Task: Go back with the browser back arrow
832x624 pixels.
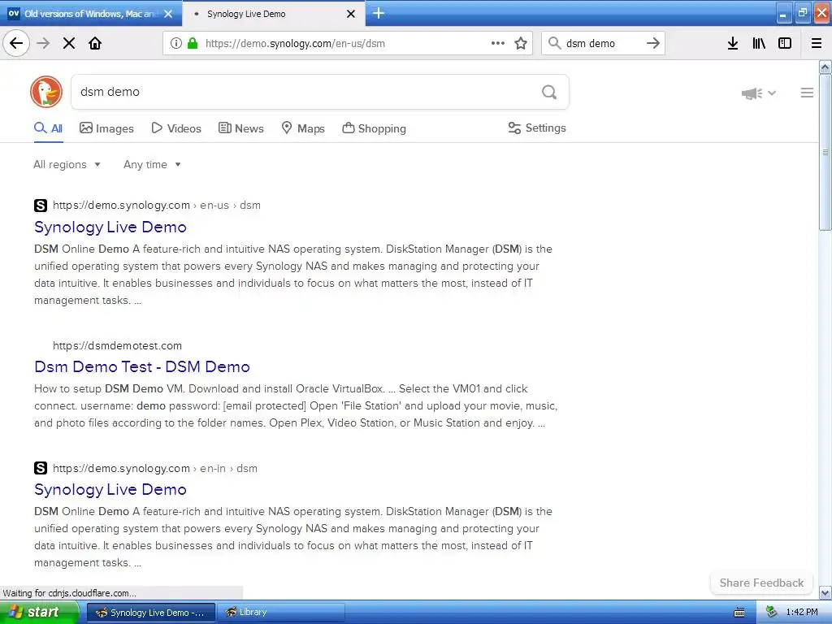Action: [x=16, y=43]
